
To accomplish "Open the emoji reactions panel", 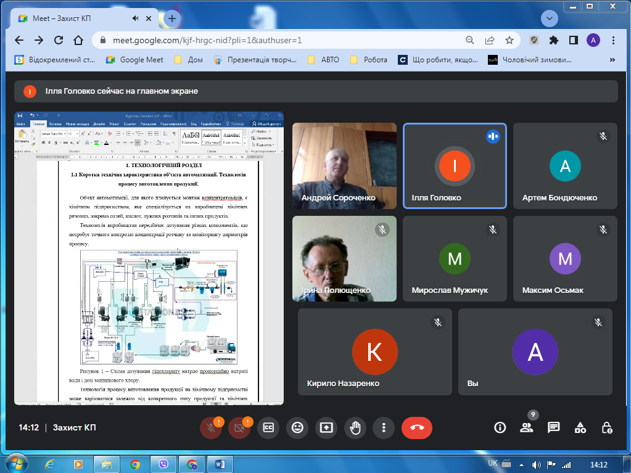I will tap(298, 427).
